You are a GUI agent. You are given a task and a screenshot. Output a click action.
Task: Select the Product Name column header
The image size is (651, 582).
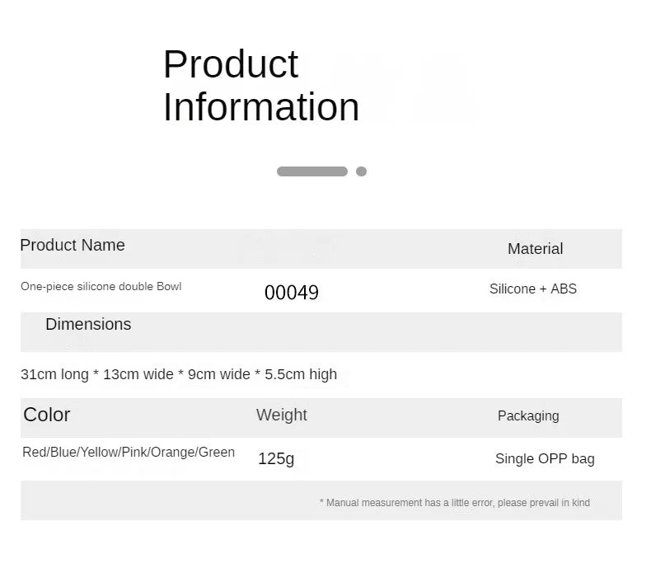coord(73,246)
